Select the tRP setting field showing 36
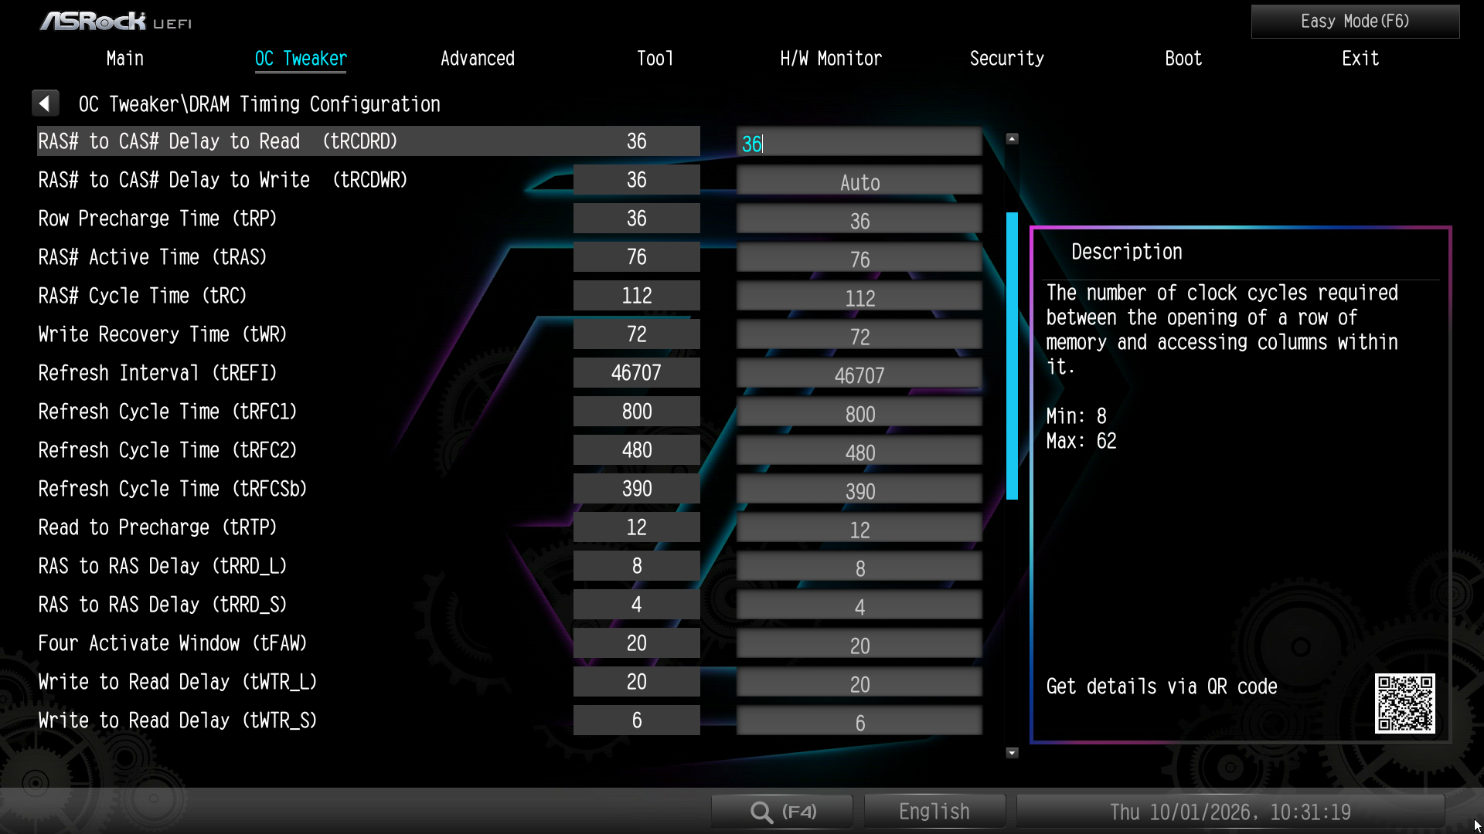This screenshot has height=834, width=1484. [859, 220]
